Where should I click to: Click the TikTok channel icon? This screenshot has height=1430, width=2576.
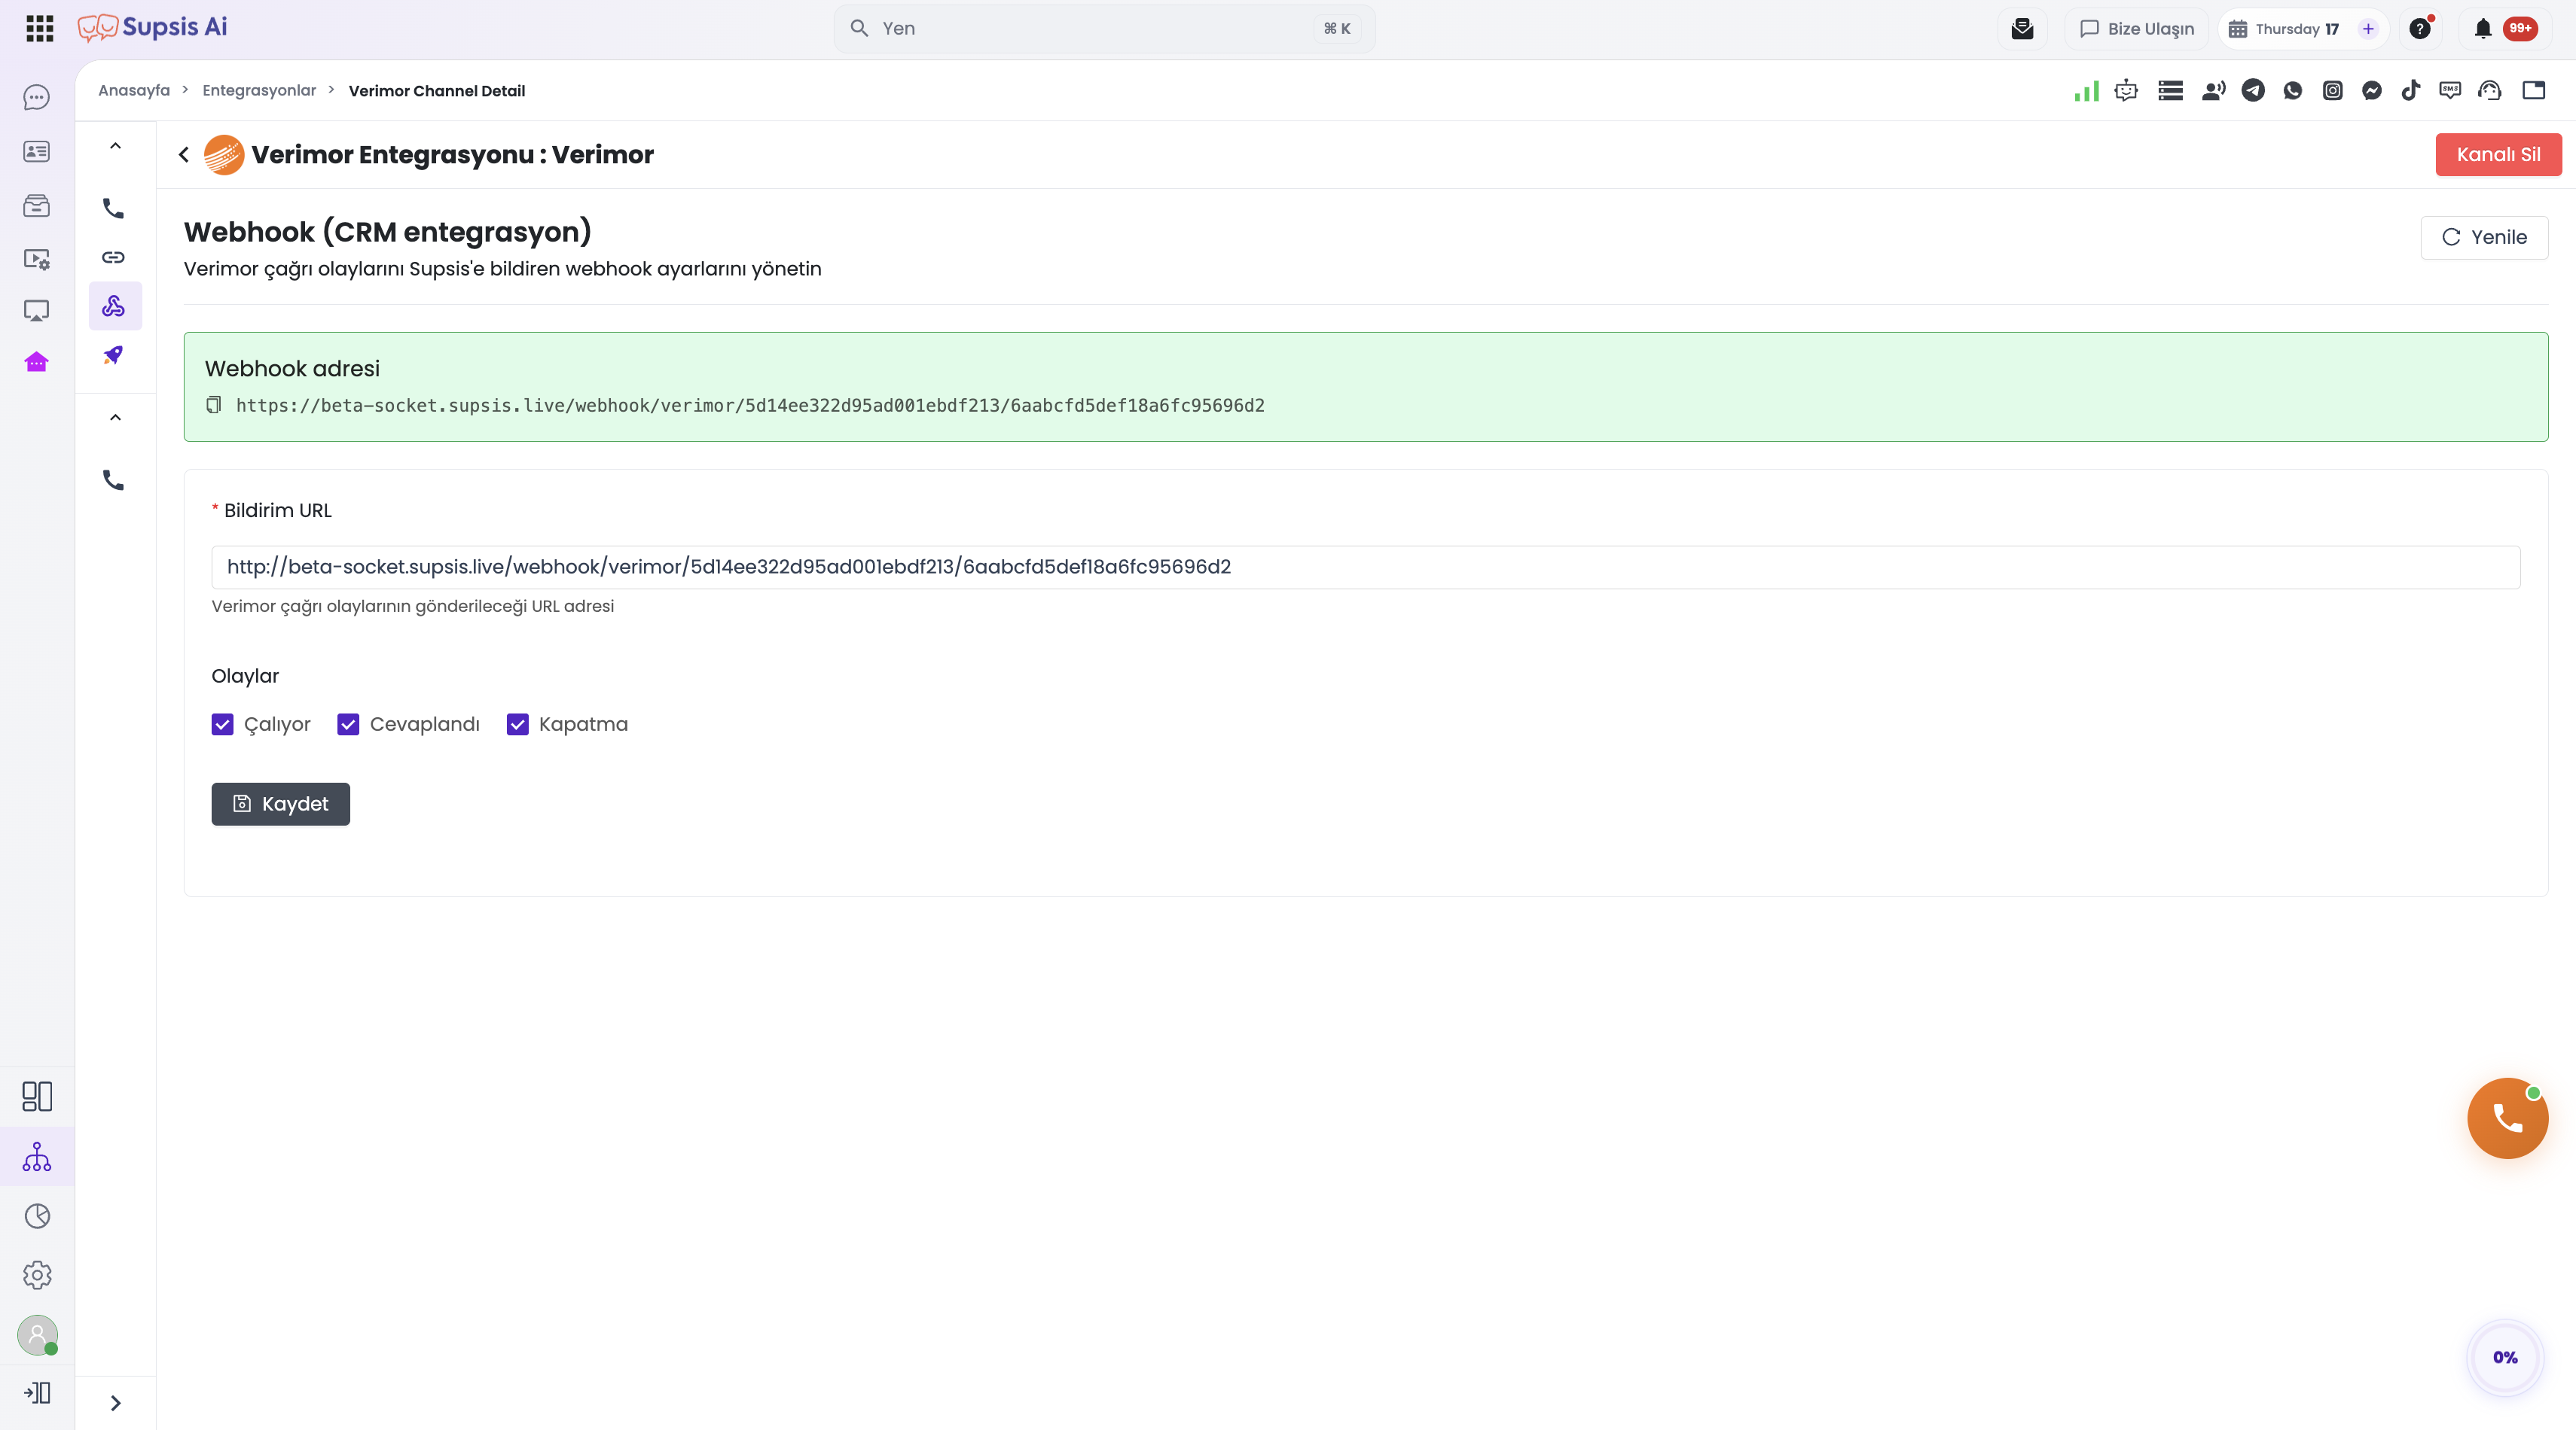pos(2411,91)
